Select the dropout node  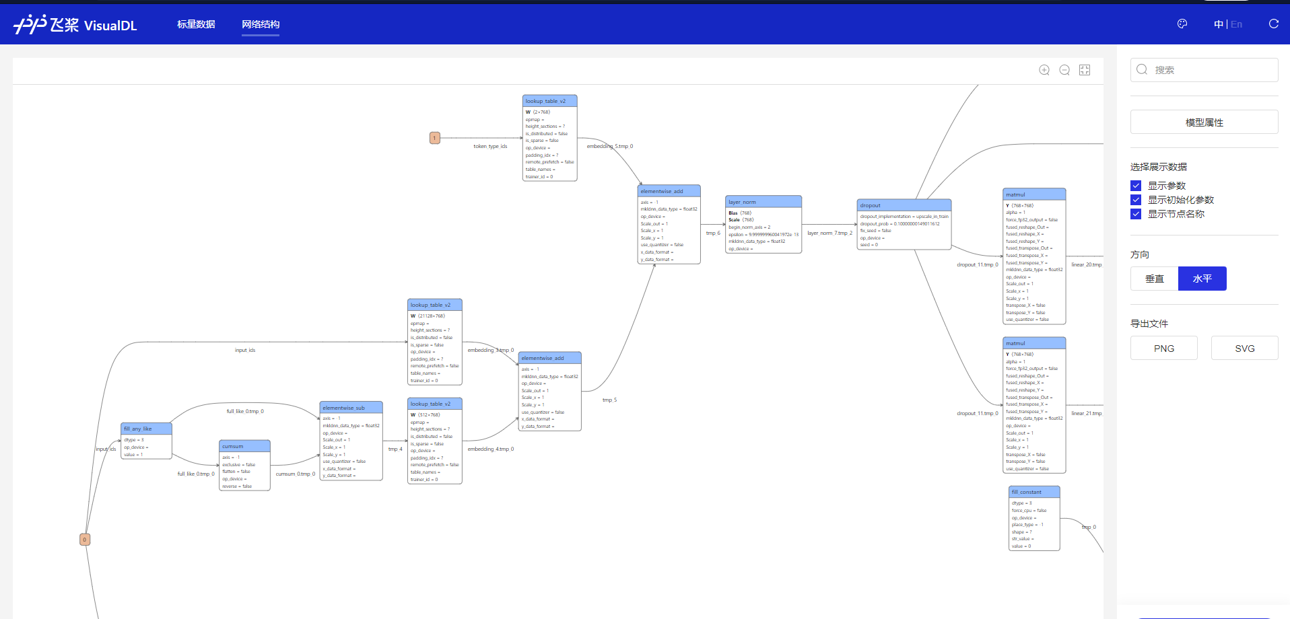[x=904, y=224]
